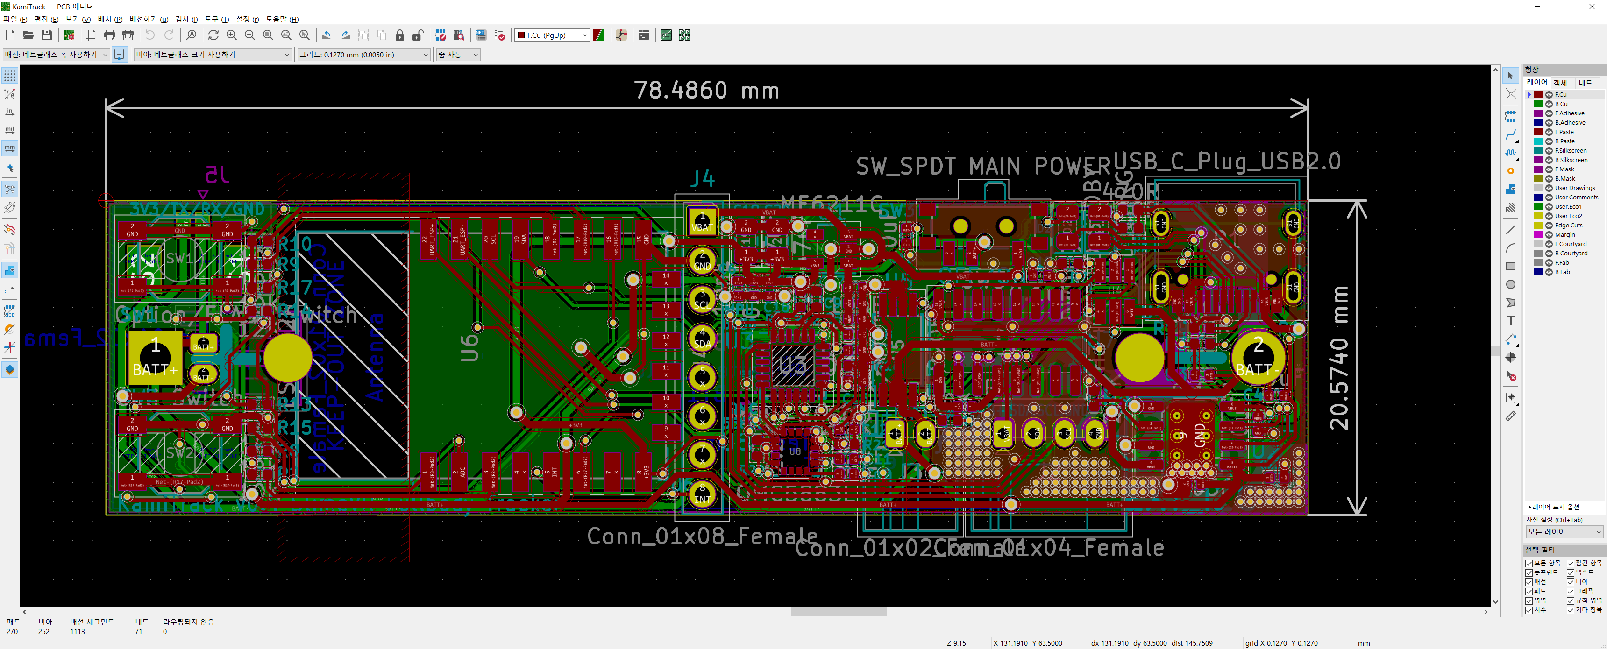Click the add via tool

1510,171
